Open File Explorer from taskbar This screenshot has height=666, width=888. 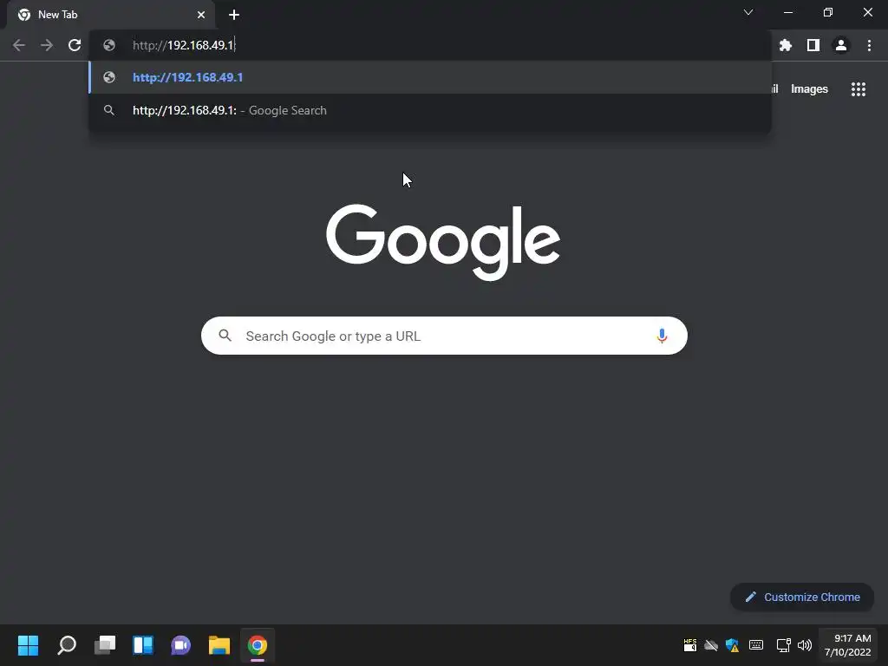tap(219, 645)
